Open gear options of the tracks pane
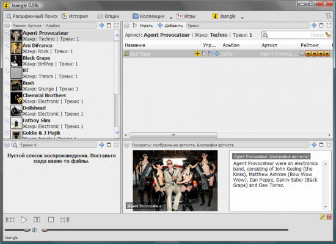This screenshot has width=336, height=244. tap(126, 26)
